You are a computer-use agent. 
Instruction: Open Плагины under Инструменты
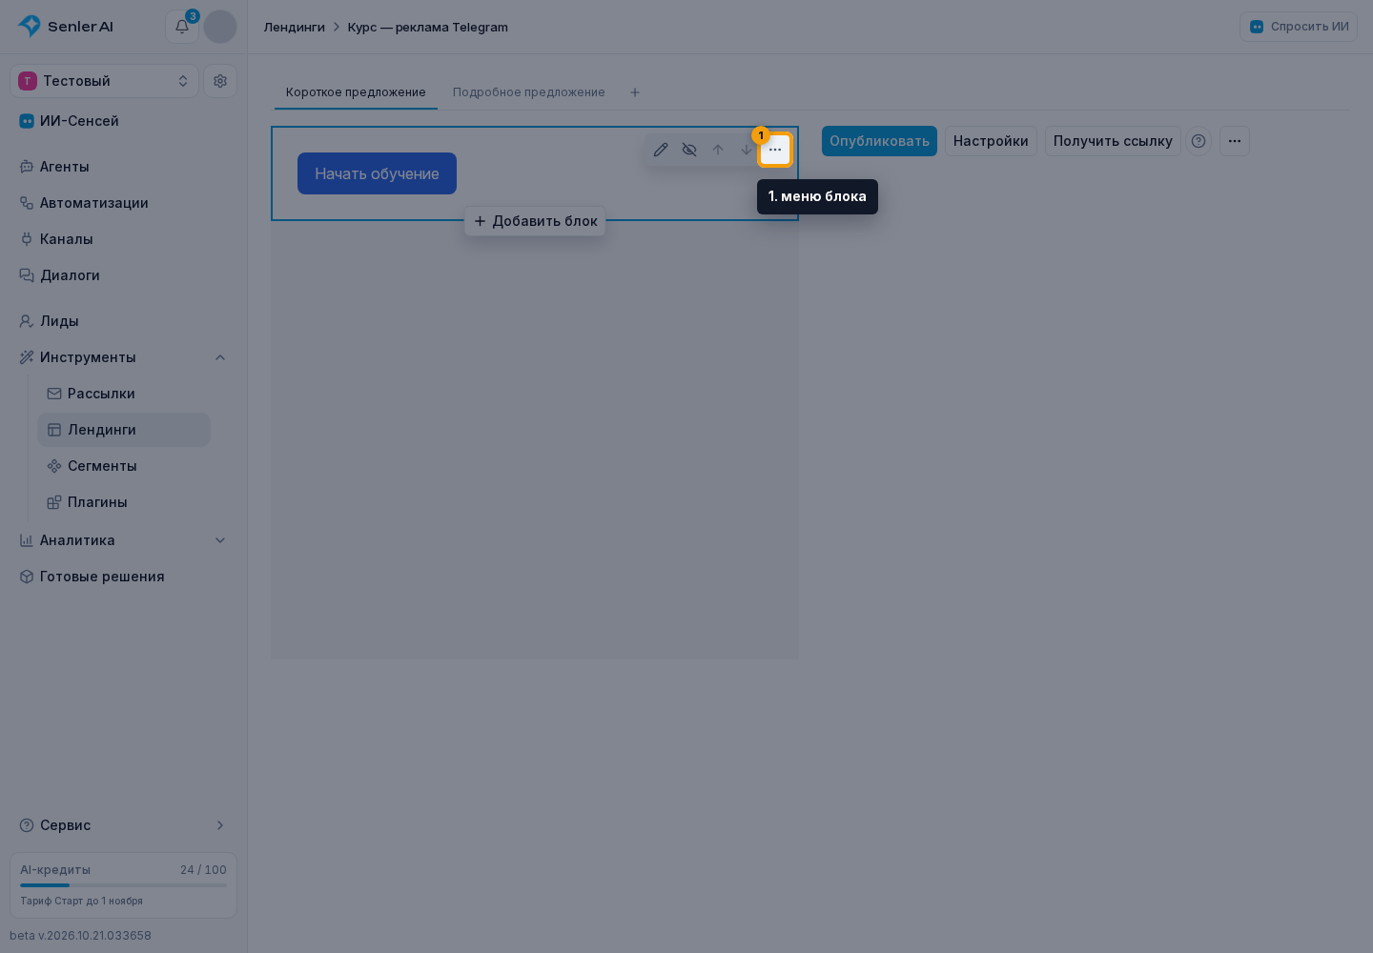pyautogui.click(x=124, y=502)
